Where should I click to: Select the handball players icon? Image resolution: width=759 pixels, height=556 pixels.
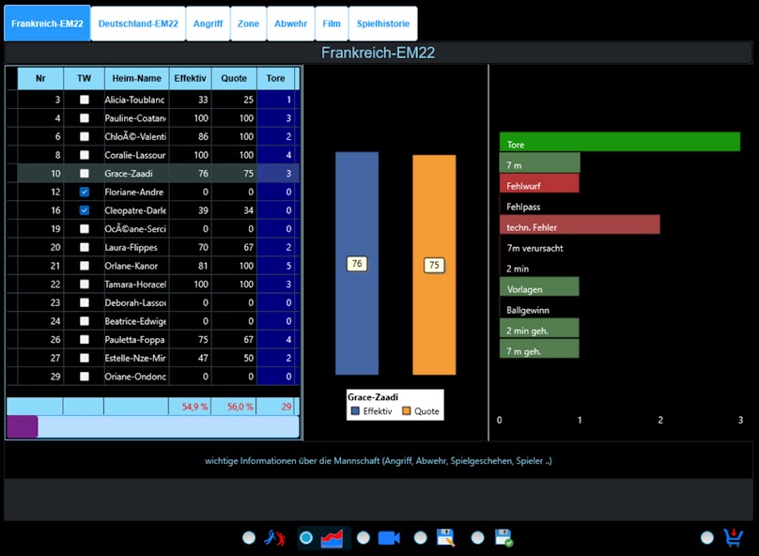tap(273, 537)
